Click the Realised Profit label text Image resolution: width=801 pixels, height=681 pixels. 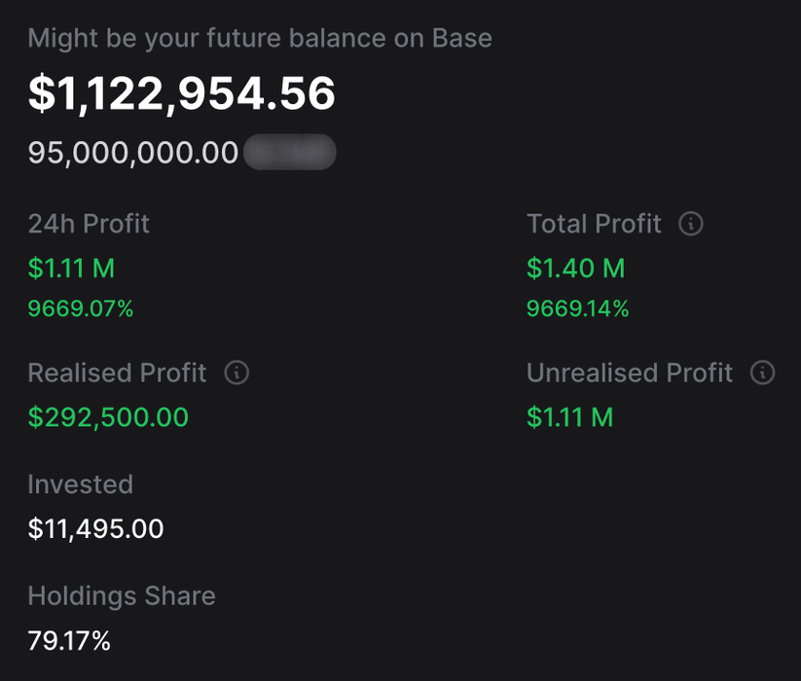tap(117, 373)
